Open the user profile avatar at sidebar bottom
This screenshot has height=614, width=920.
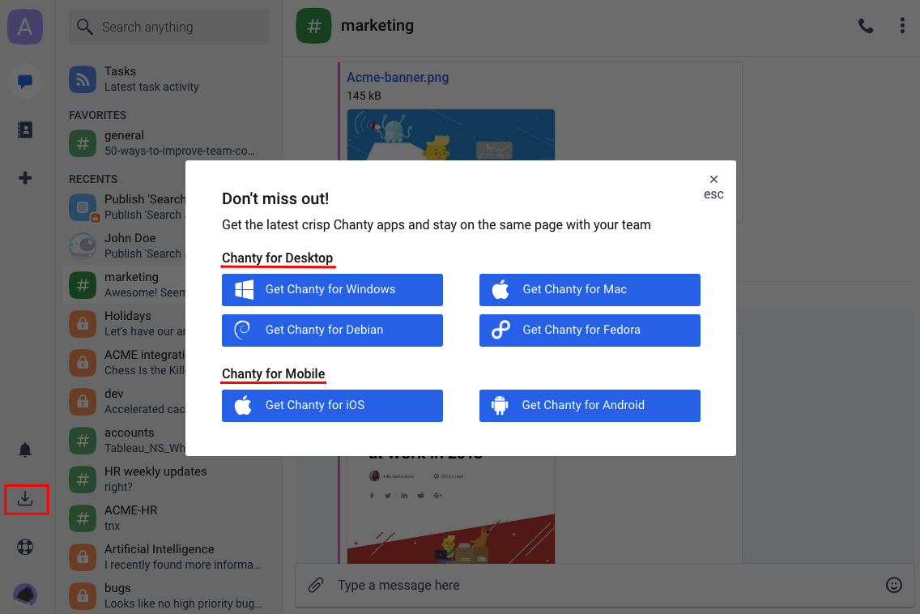point(25,594)
